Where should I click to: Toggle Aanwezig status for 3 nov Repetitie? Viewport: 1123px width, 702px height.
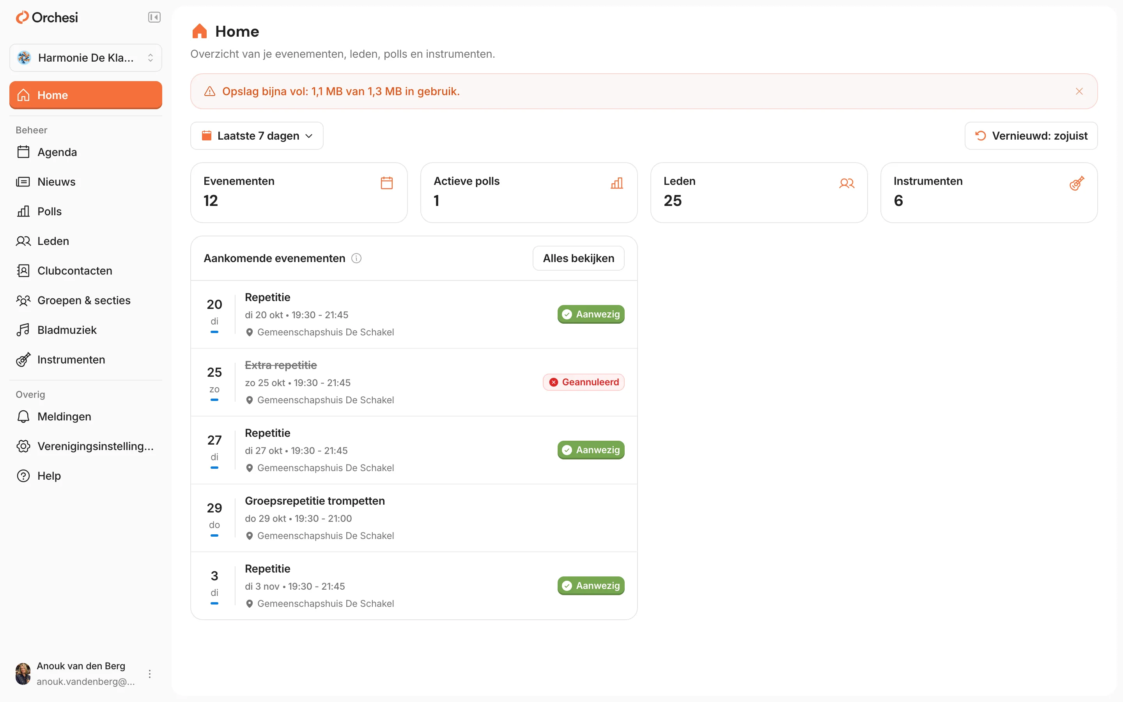pyautogui.click(x=591, y=585)
